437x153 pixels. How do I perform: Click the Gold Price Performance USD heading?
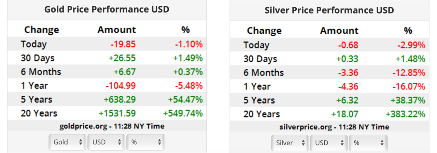point(107,9)
